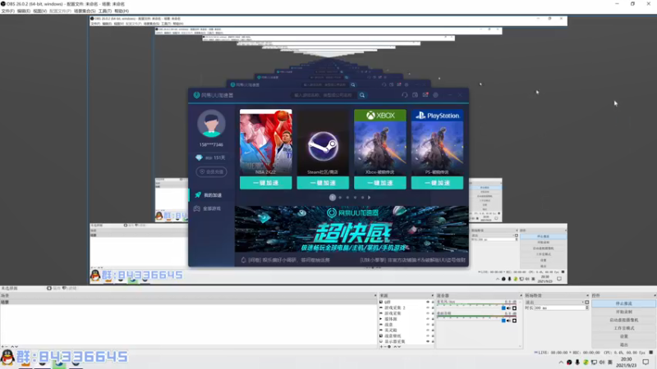Click add-transition plus button beside 淡出
This screenshot has height=369, width=657.
click(x=587, y=302)
